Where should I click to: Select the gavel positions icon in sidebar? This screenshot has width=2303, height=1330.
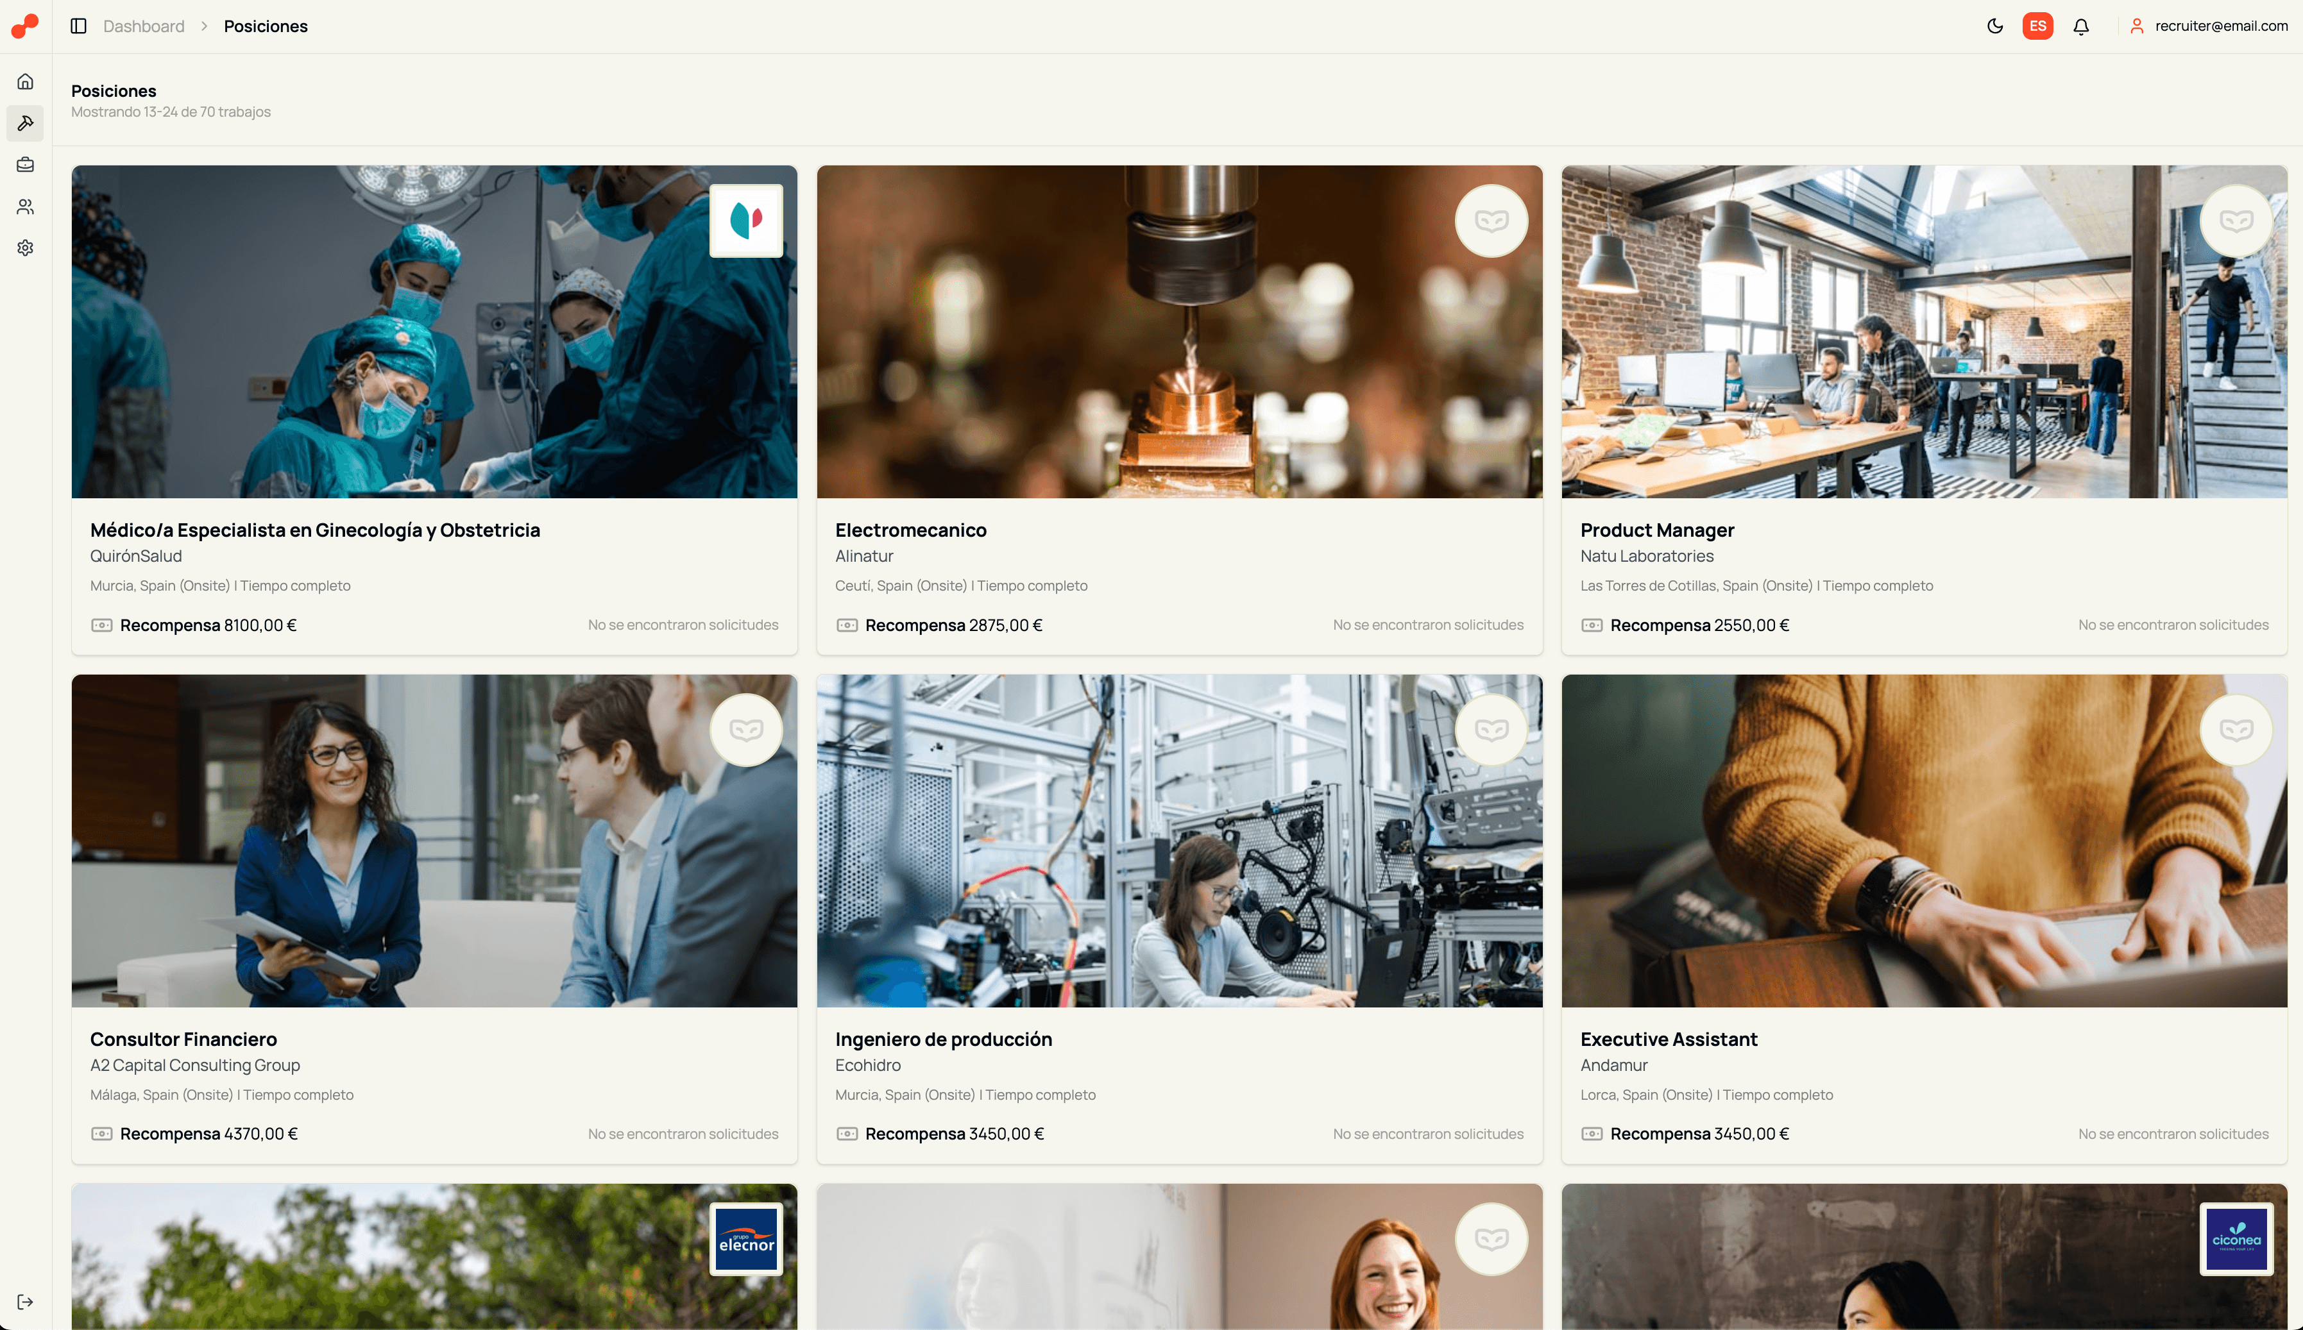point(26,123)
